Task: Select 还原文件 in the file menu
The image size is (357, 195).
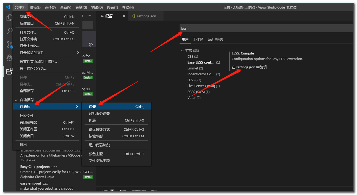Action: point(47,116)
